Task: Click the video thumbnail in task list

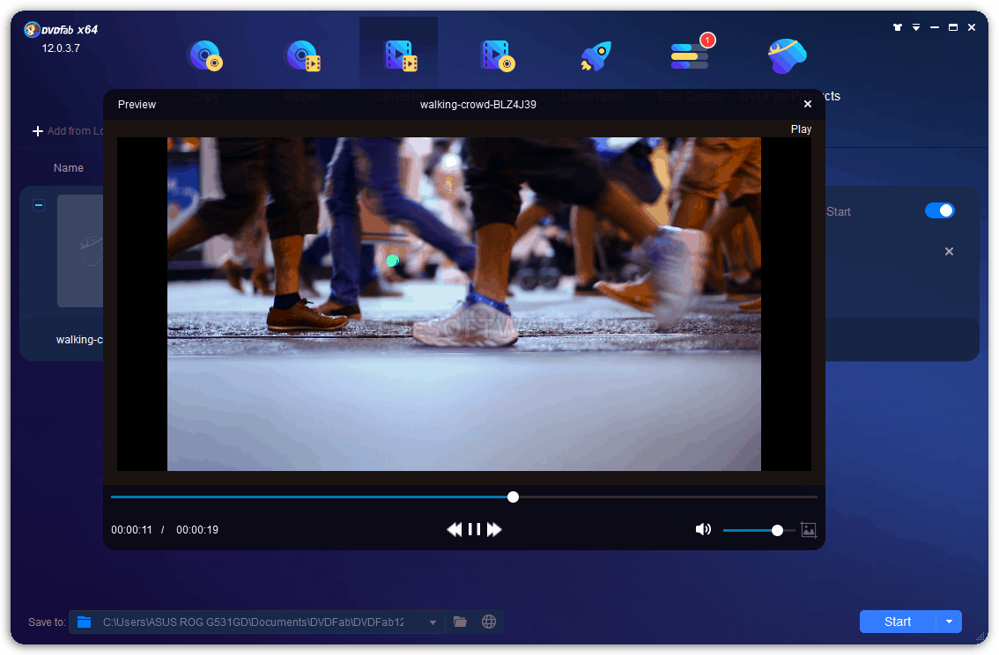Action: click(x=80, y=251)
